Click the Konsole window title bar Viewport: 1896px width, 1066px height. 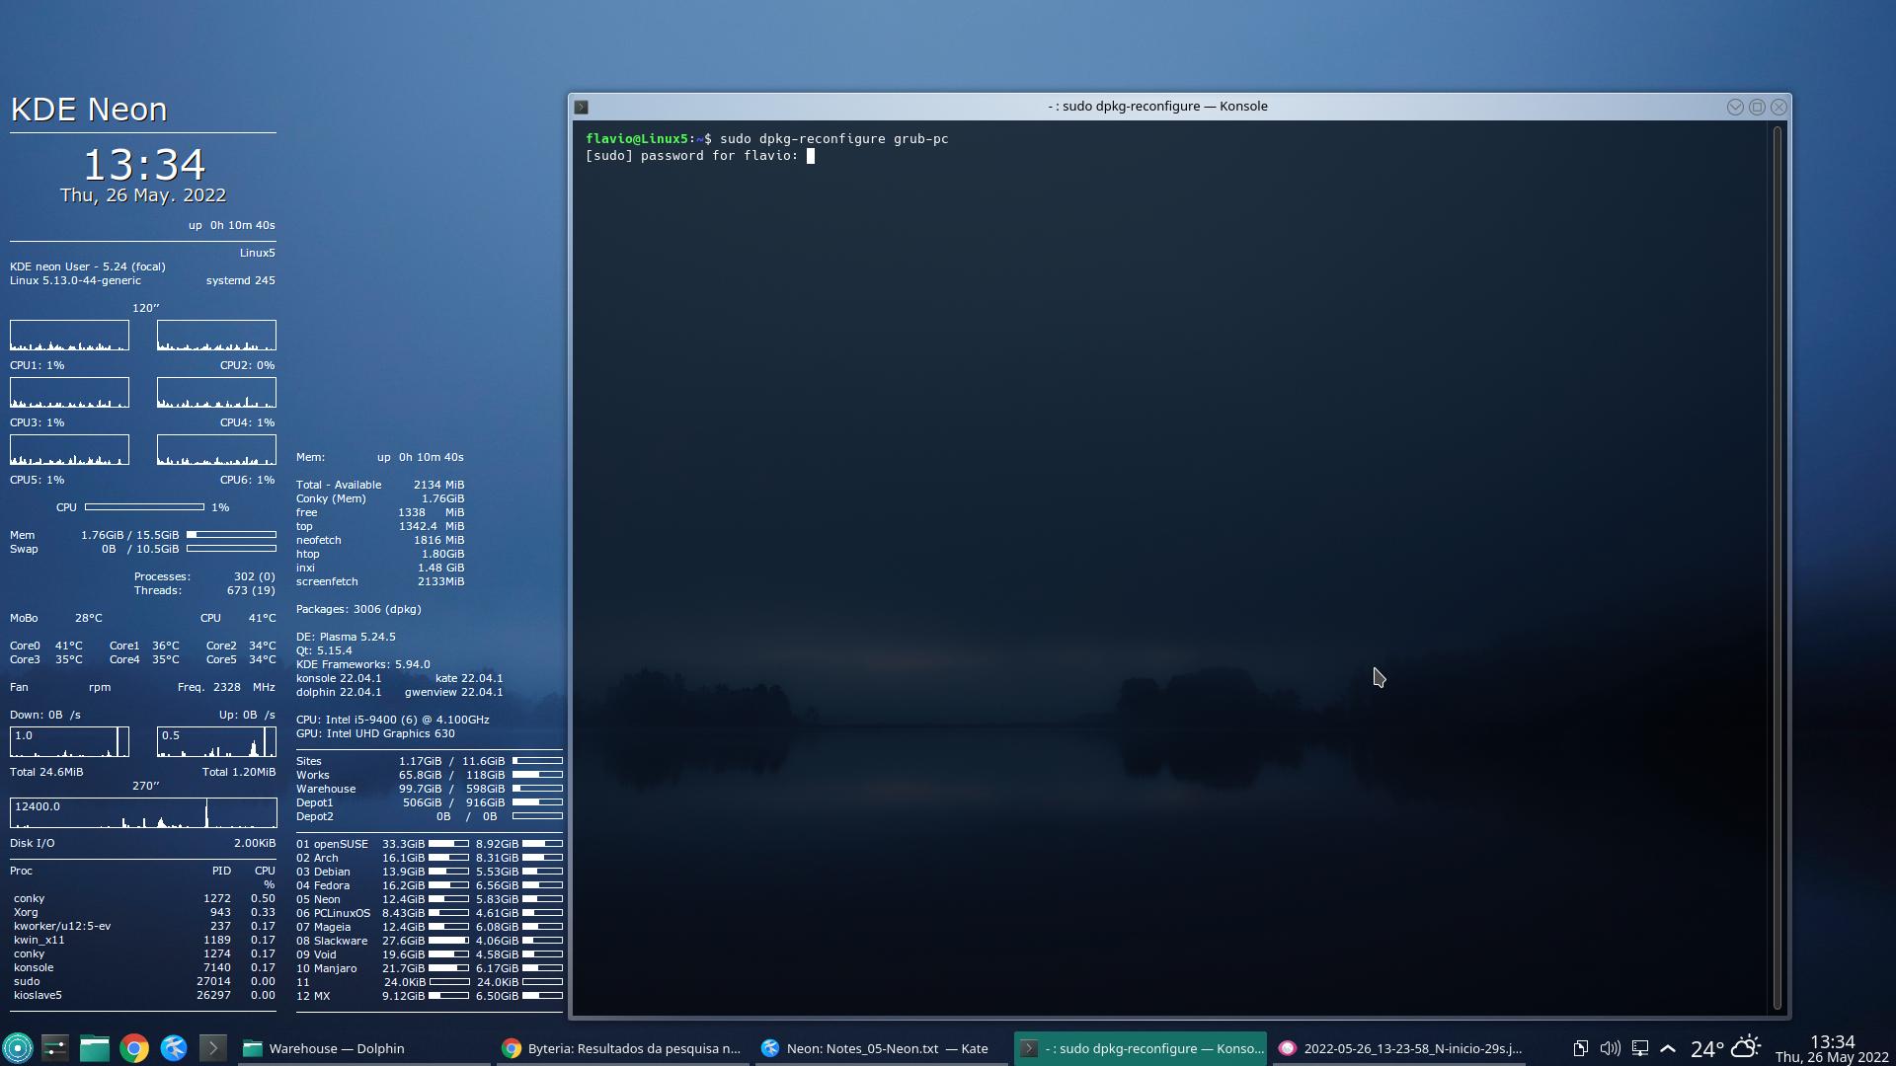[x=1157, y=107]
